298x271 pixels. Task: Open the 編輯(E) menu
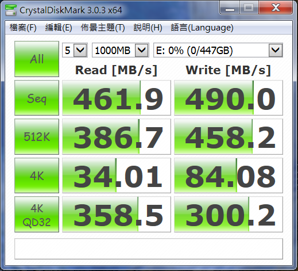(x=59, y=28)
